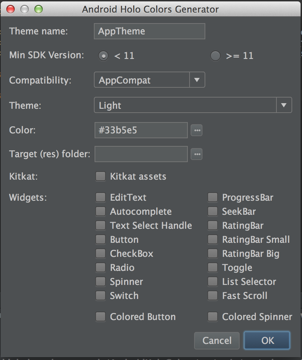The width and height of the screenshot is (302, 360).
Task: Open the color picker ellipsis button
Action: point(197,130)
